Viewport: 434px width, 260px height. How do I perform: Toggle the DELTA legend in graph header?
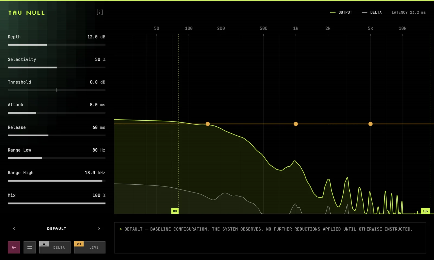(372, 12)
